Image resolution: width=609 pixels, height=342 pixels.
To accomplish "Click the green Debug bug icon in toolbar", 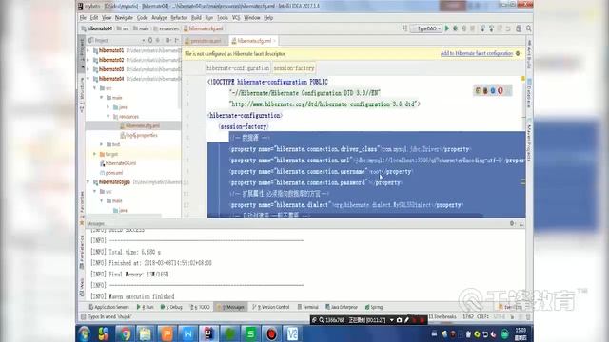I will (455, 28).
